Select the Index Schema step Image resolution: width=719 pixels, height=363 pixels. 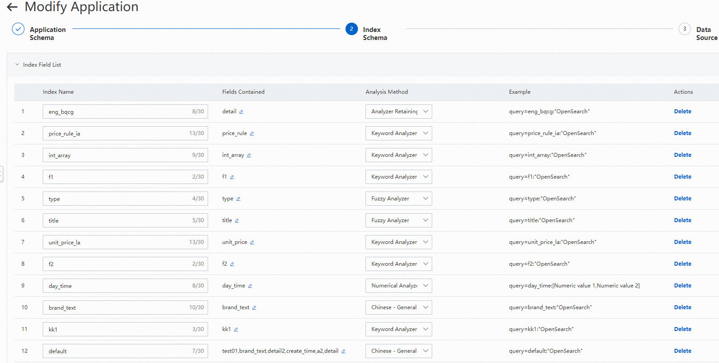coord(375,34)
